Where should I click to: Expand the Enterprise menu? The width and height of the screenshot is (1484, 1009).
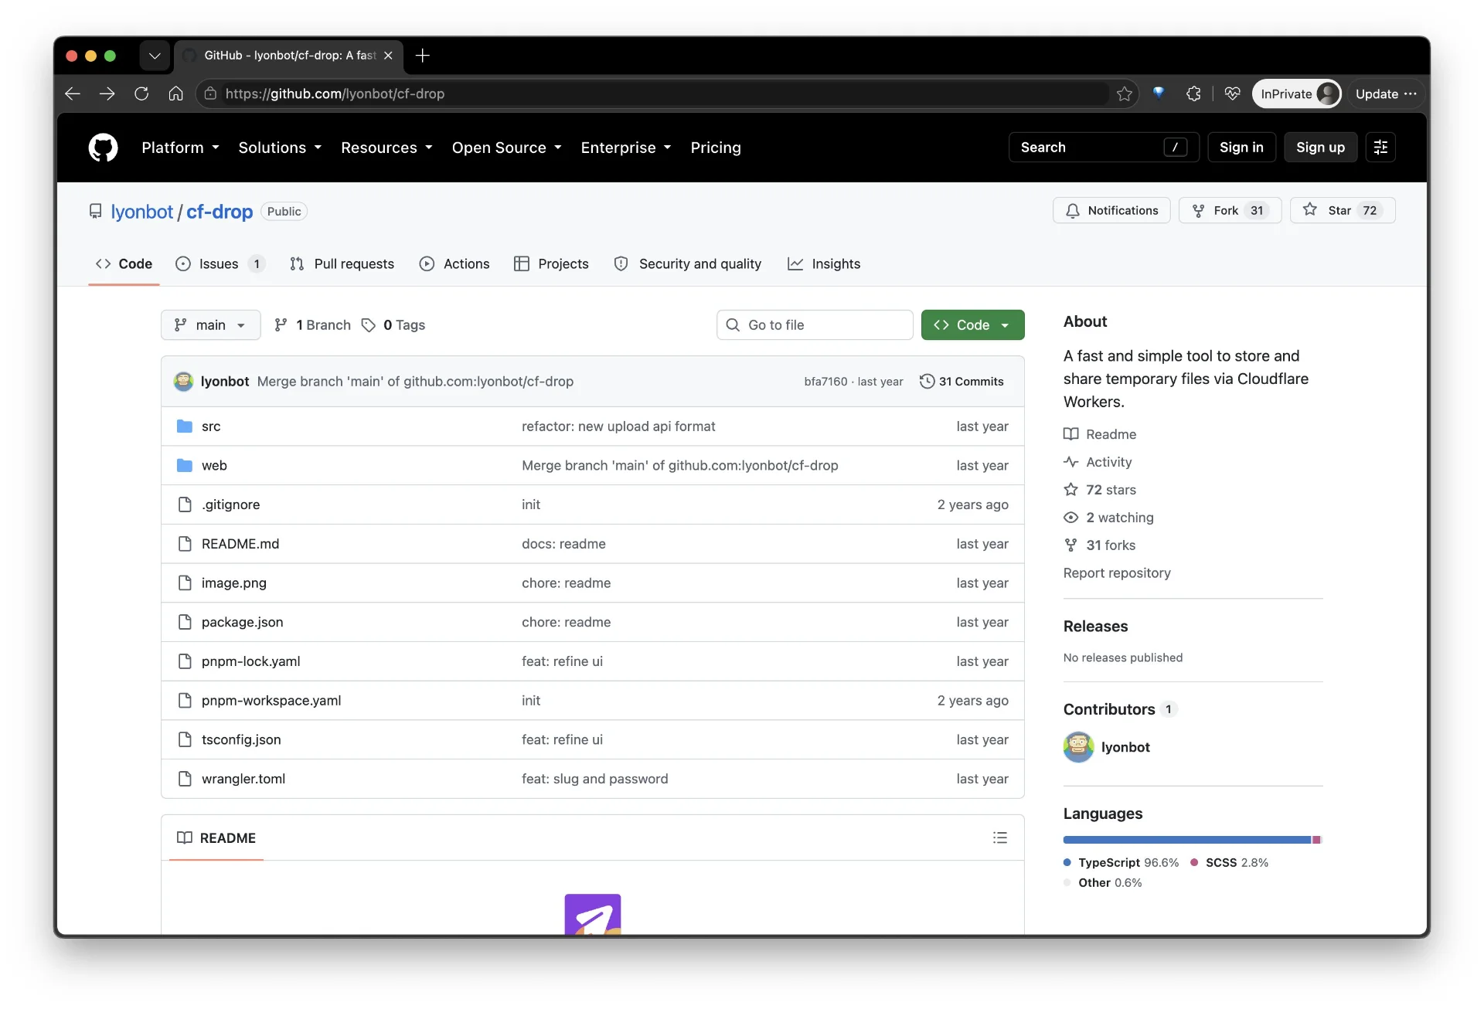tap(626, 148)
